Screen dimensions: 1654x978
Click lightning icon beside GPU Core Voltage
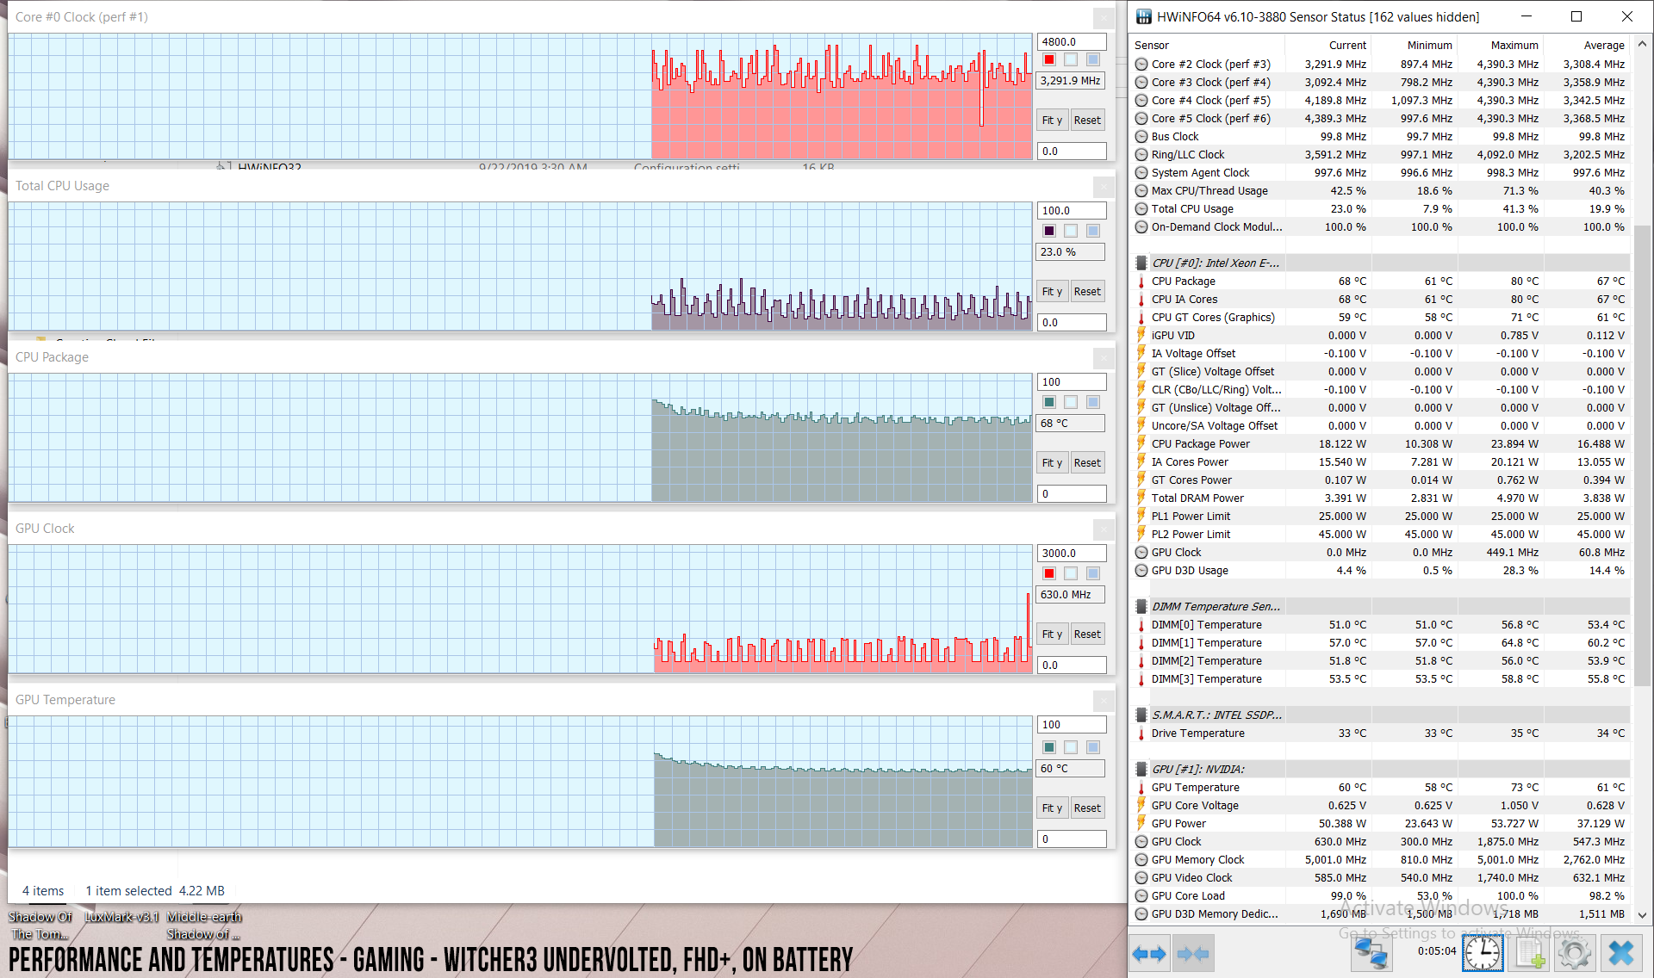(1141, 805)
